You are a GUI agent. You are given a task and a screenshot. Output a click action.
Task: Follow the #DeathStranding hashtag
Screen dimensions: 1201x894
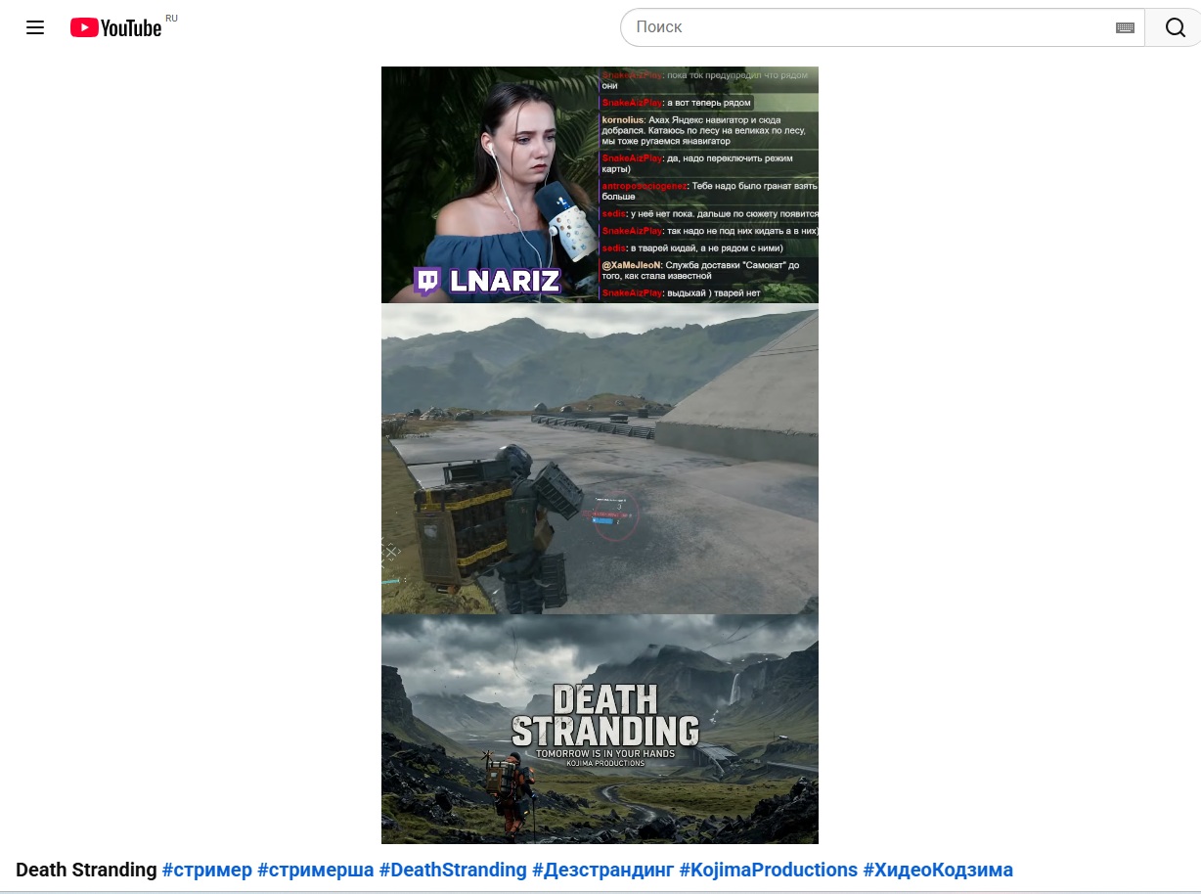coord(453,870)
